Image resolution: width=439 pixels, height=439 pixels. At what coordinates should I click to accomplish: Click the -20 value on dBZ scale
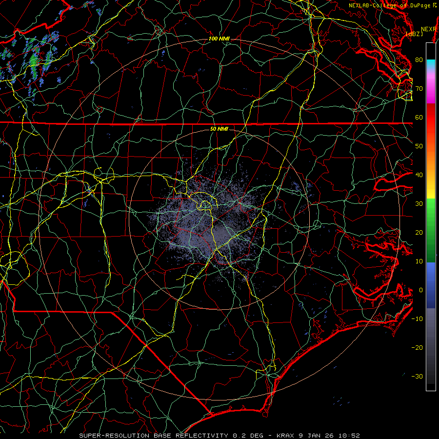point(417,348)
